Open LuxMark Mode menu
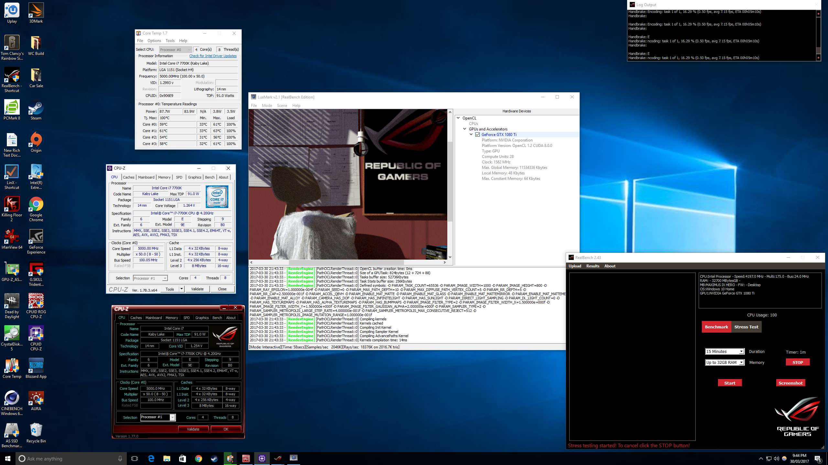 click(267, 106)
